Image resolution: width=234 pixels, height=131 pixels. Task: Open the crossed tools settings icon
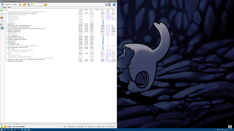(x=20, y=5)
